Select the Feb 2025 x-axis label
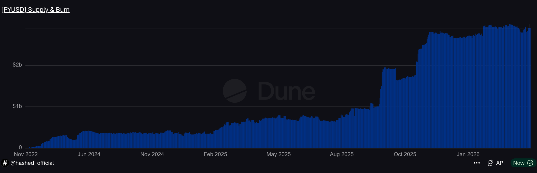Screen dimensions: 537x173 (215, 154)
